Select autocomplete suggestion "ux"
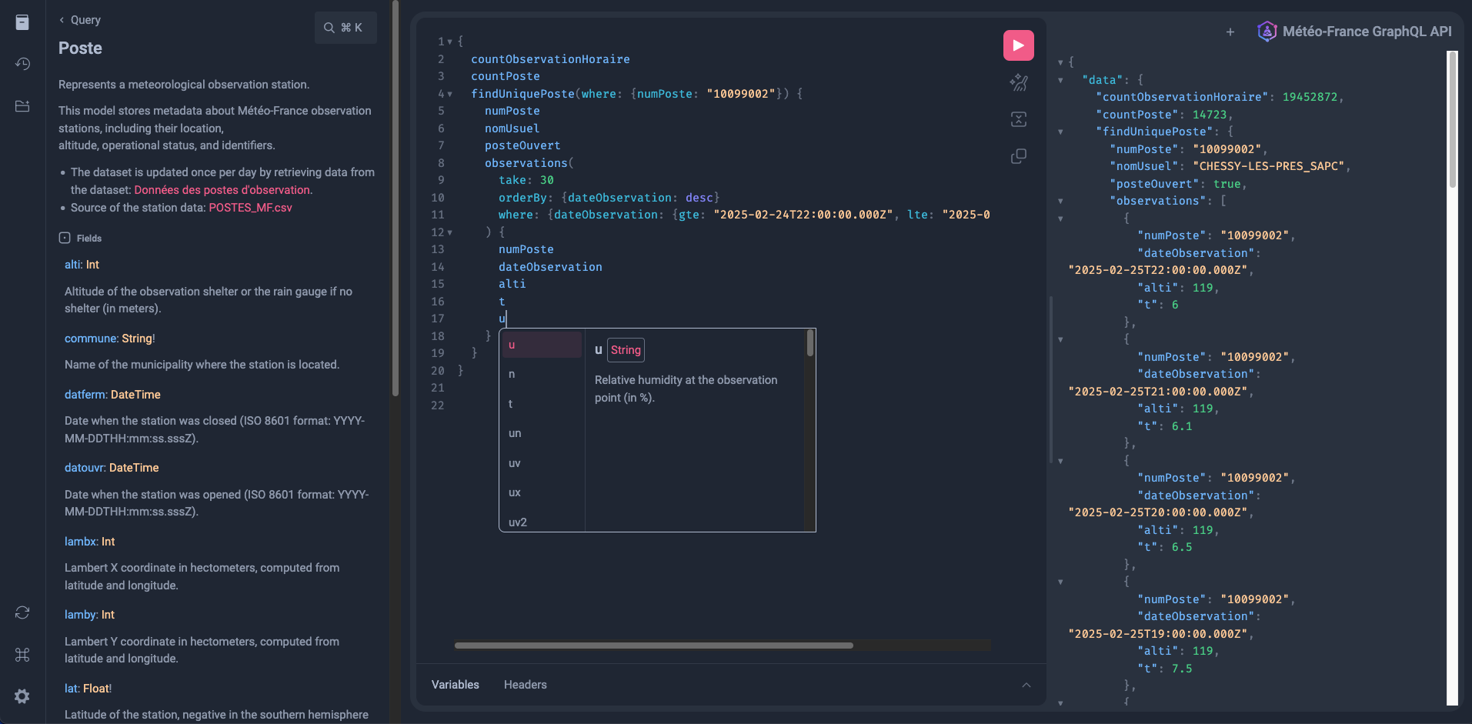The width and height of the screenshot is (1472, 724). pyautogui.click(x=542, y=492)
